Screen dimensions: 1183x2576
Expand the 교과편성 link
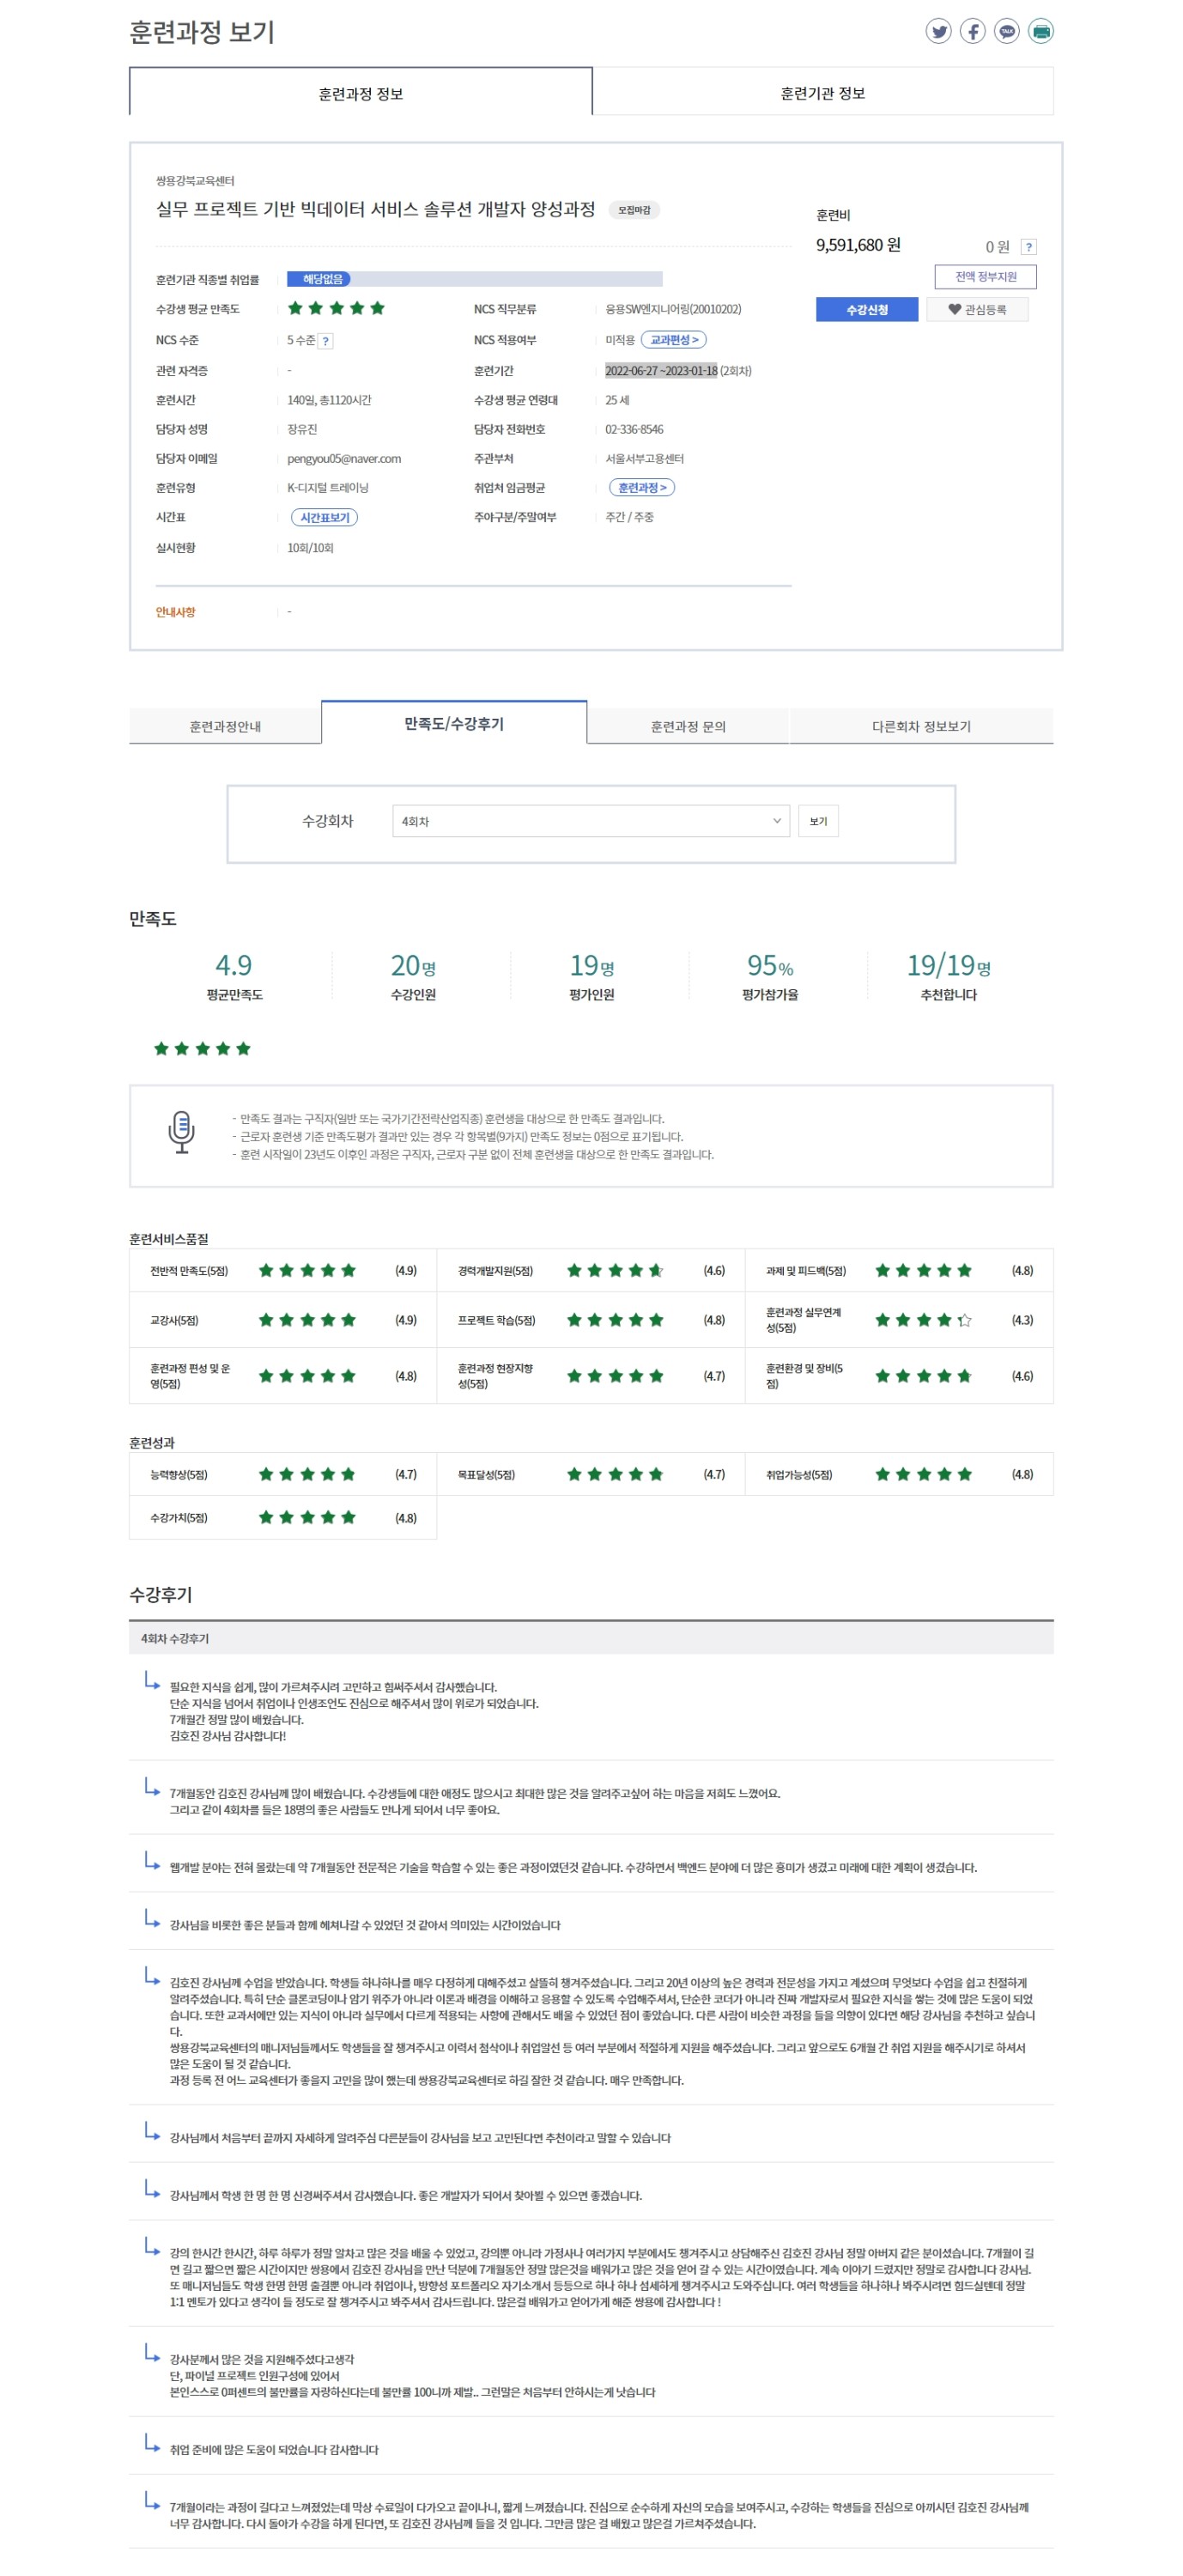click(x=673, y=340)
